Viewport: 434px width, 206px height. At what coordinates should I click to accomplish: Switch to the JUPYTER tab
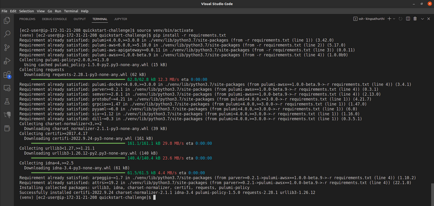(x=121, y=19)
